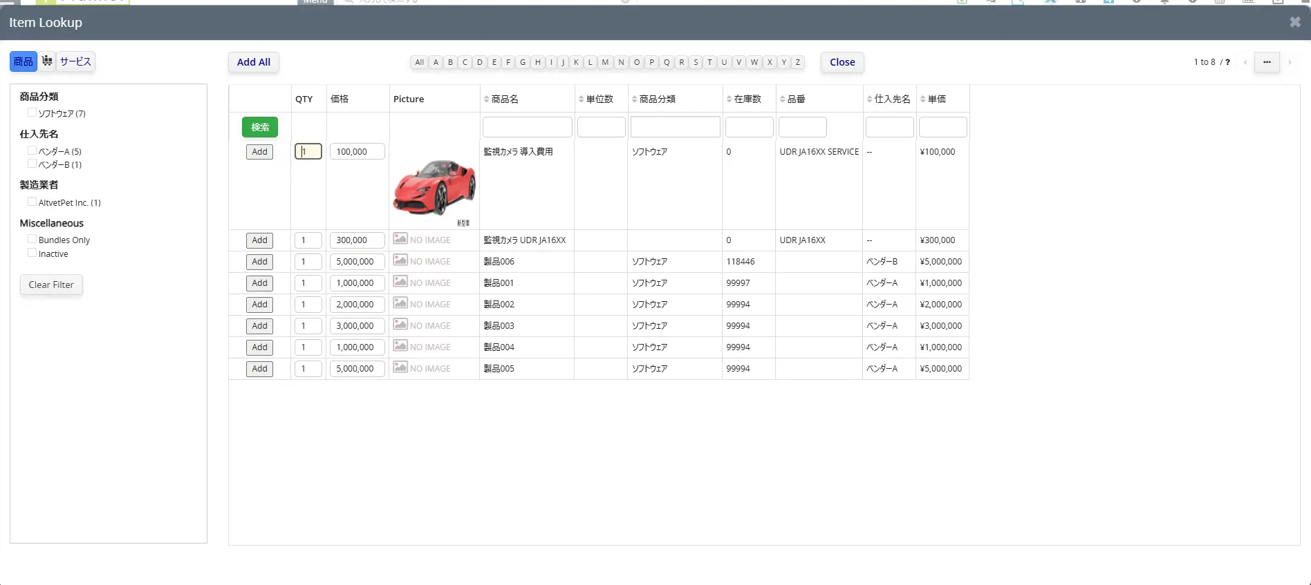
Task: Select the 商品 tab
Action: tap(24, 61)
